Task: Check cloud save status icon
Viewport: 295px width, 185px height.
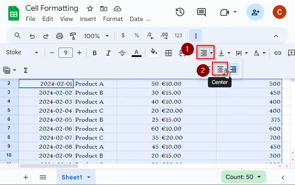Action: click(117, 9)
